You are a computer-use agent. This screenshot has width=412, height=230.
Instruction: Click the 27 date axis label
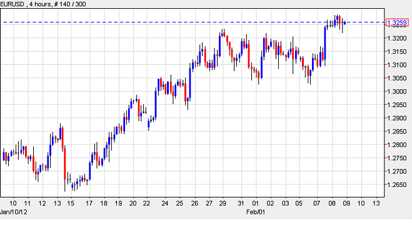click(209, 203)
